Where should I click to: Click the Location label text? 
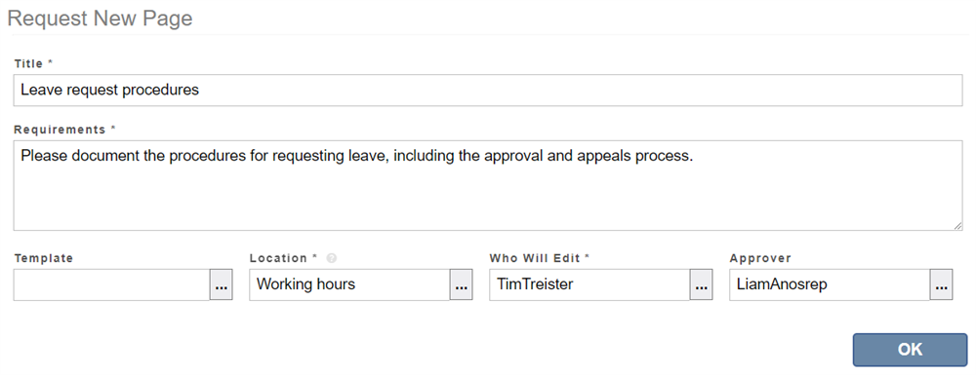(x=278, y=258)
